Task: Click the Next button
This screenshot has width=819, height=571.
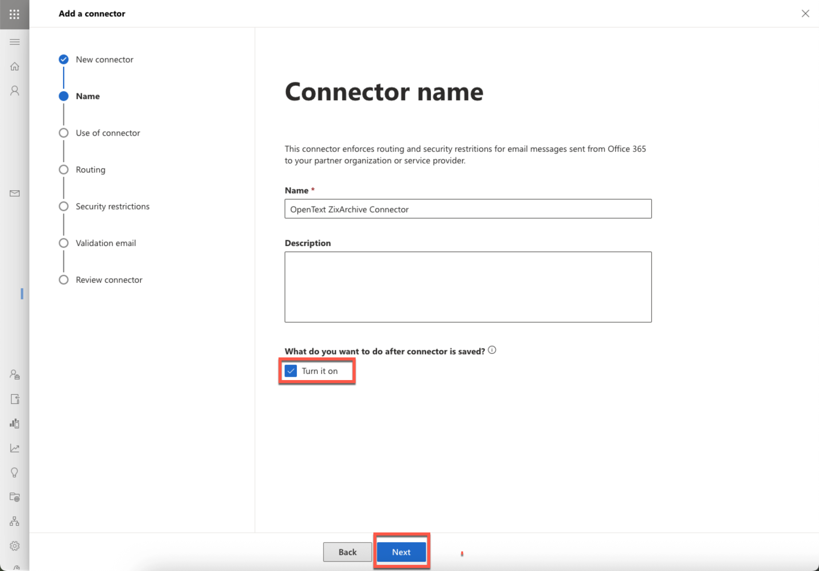Action: (401, 552)
